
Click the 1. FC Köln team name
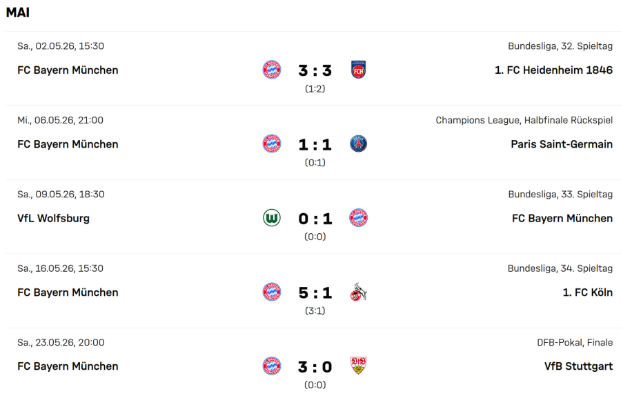(x=587, y=293)
